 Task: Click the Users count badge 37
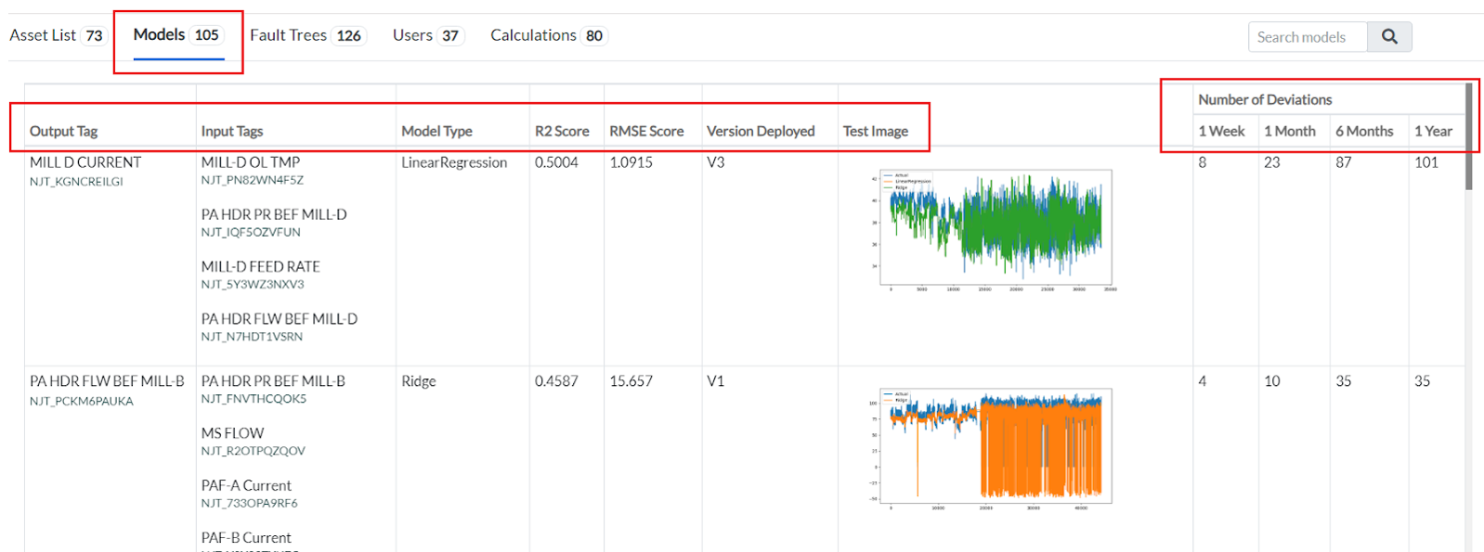pyautogui.click(x=450, y=36)
